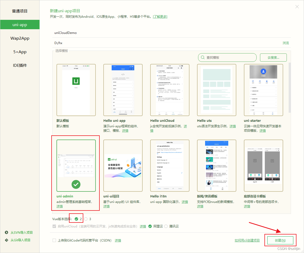Open 详情 link under Hello uni-app
Viewport: 304px width, 253px height.
[x=125, y=131]
